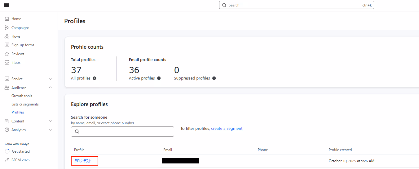The image size is (419, 169).
Task: Click the ctrl+k shortcut hint
Action: pos(367,5)
